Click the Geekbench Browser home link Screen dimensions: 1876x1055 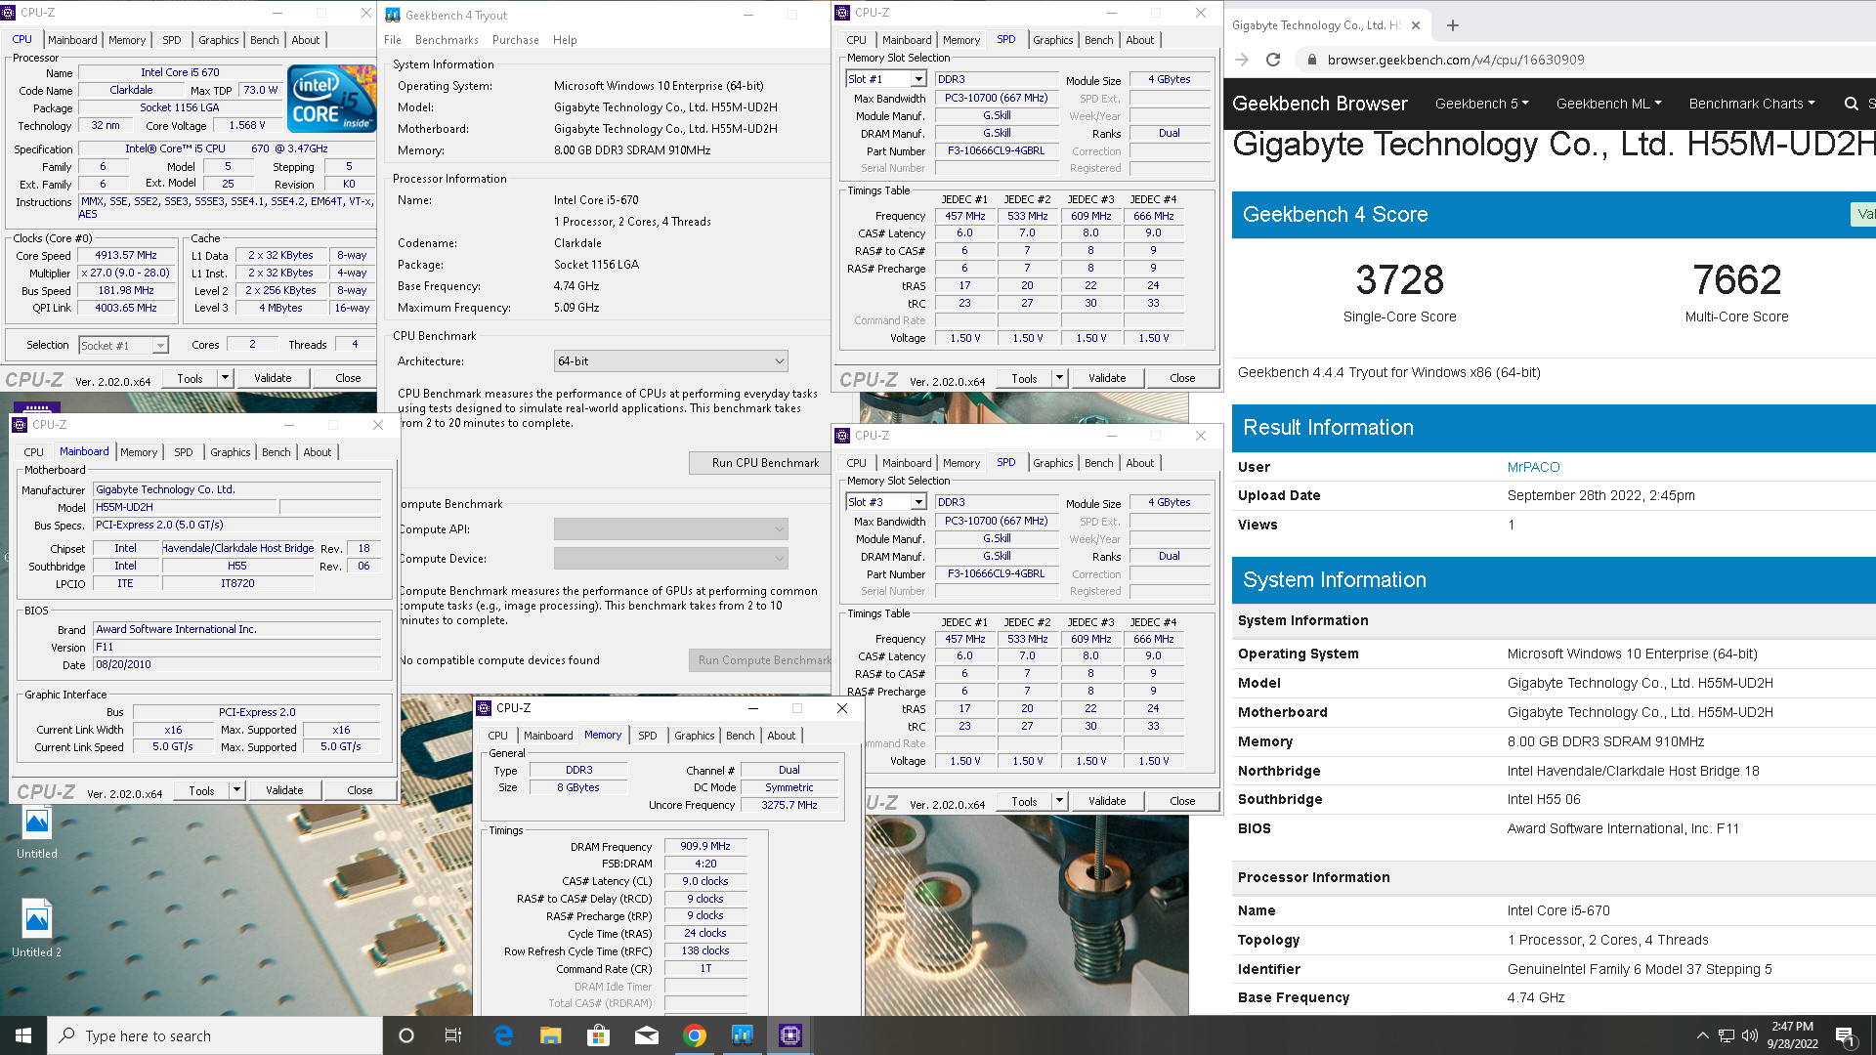pos(1319,104)
